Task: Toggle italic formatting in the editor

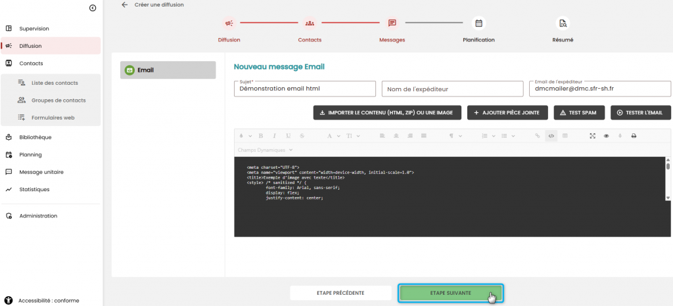Action: coord(274,136)
